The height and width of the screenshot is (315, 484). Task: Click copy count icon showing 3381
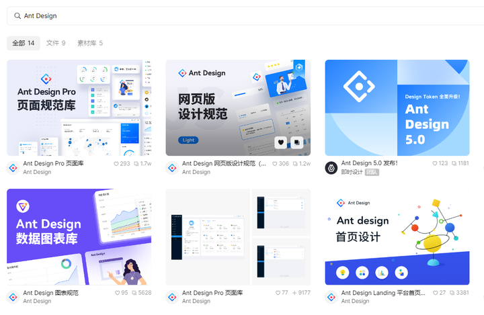[x=452, y=293]
